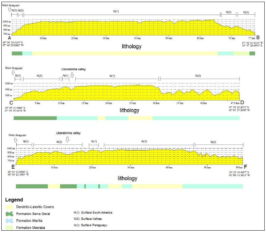Click the Uberabinha valley arrow in profile C-D

(72, 75)
